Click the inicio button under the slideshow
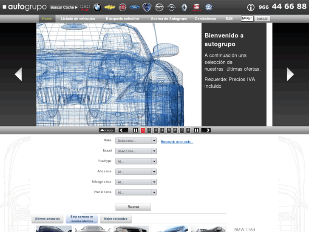Viewport: 309px width, 232px height. tap(107, 130)
